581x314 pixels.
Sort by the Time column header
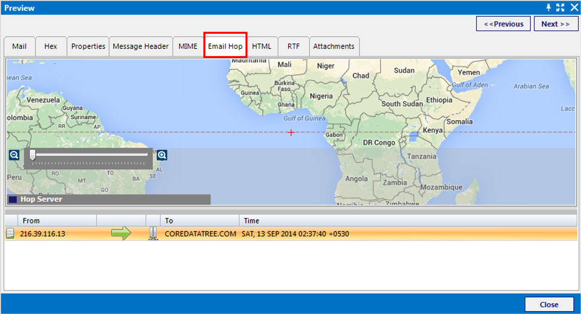407,221
